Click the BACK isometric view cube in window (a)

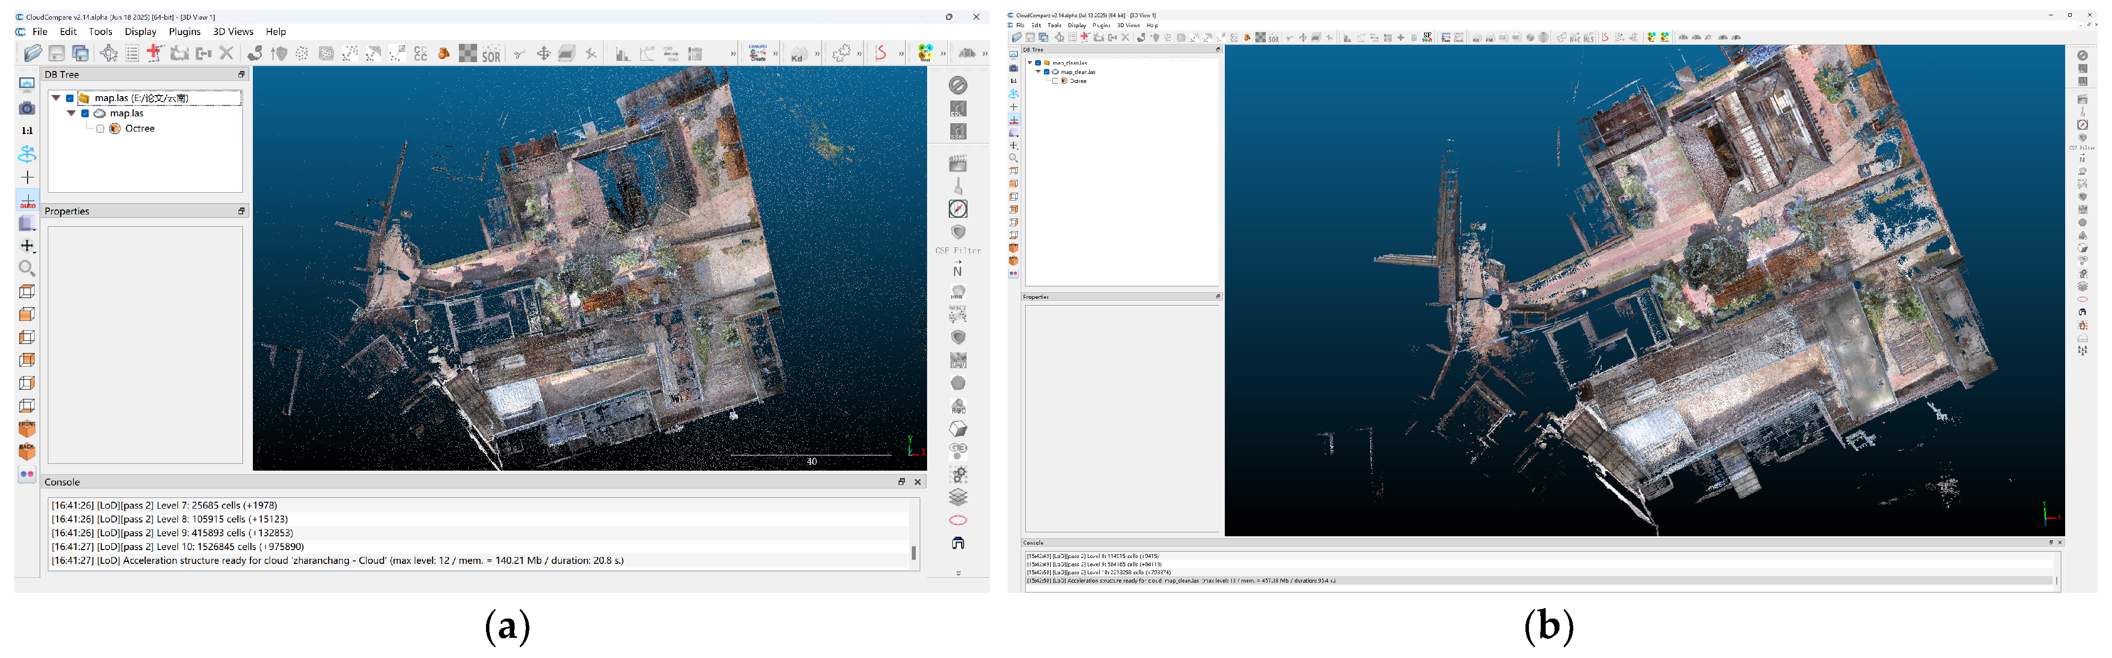[27, 450]
